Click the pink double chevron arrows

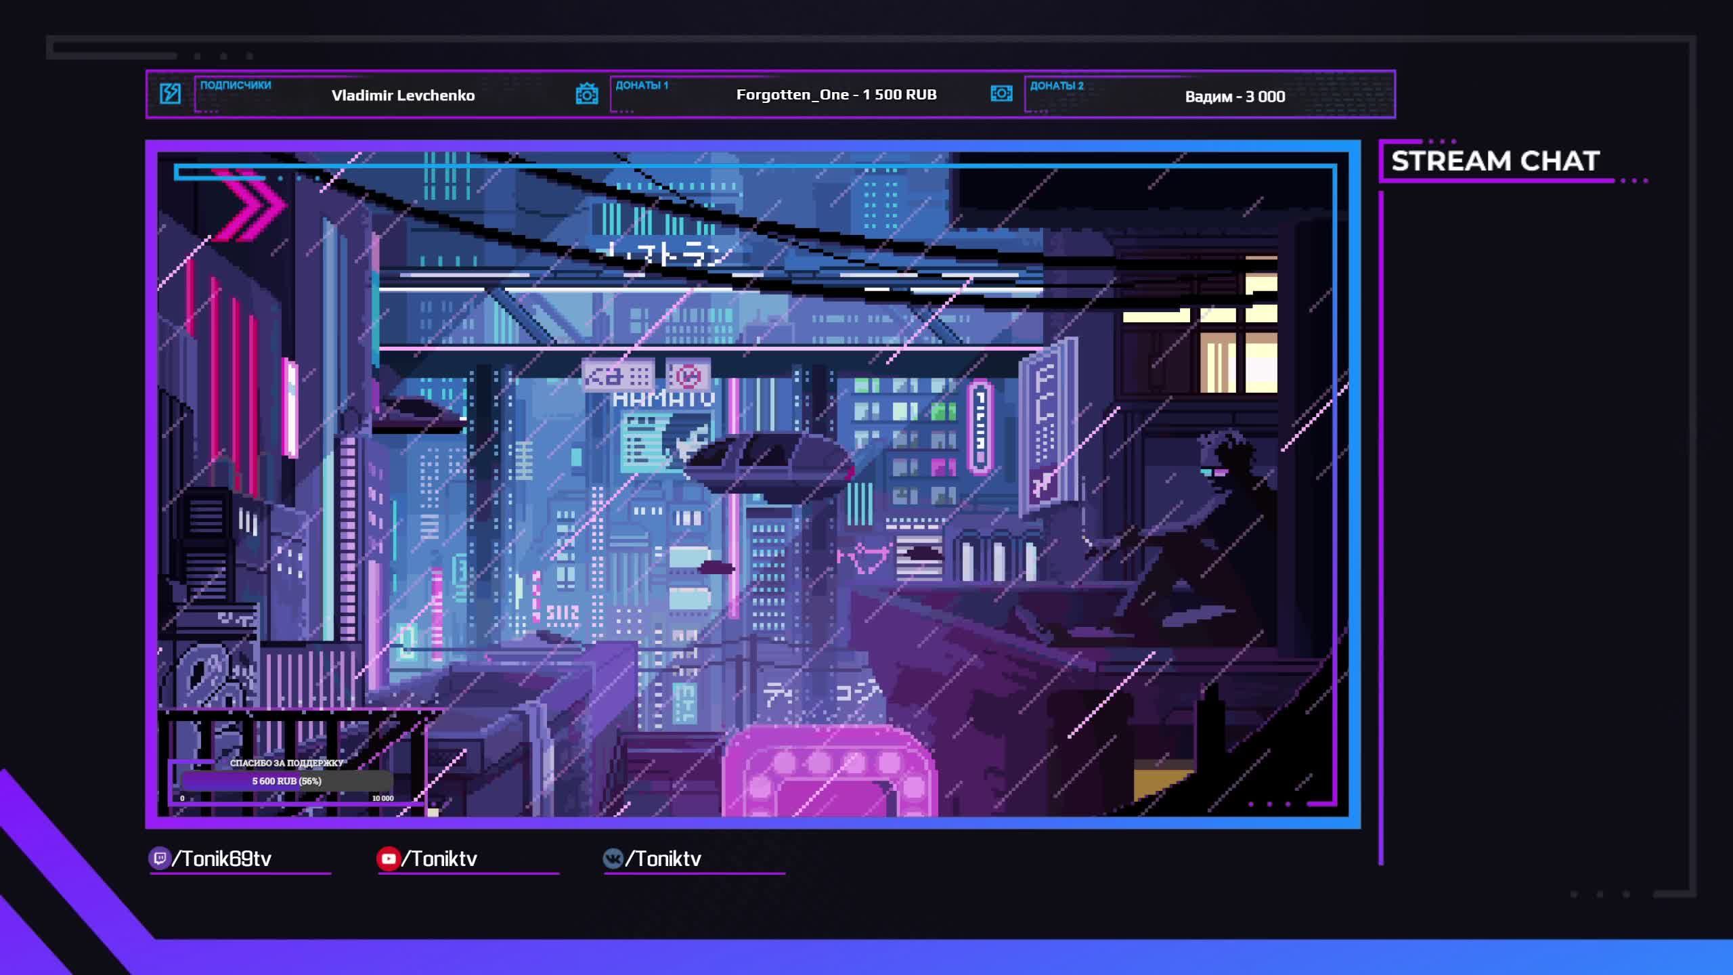(252, 204)
